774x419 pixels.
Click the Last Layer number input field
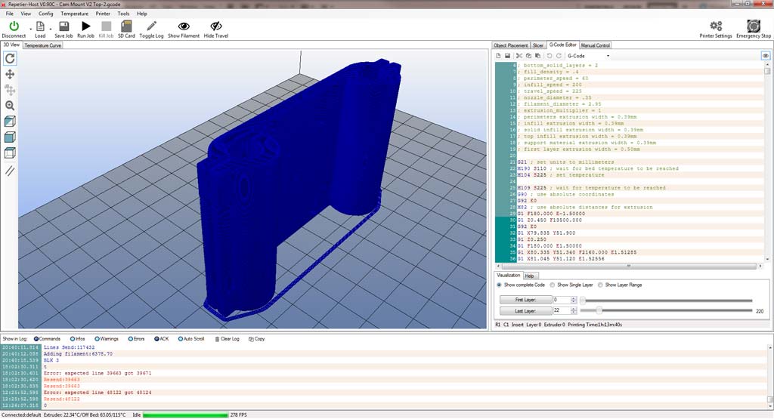click(x=562, y=311)
